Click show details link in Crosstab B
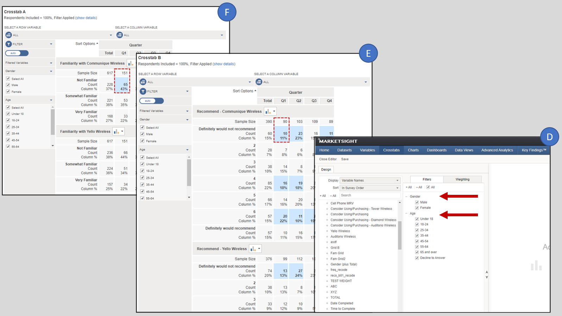 pyautogui.click(x=224, y=64)
